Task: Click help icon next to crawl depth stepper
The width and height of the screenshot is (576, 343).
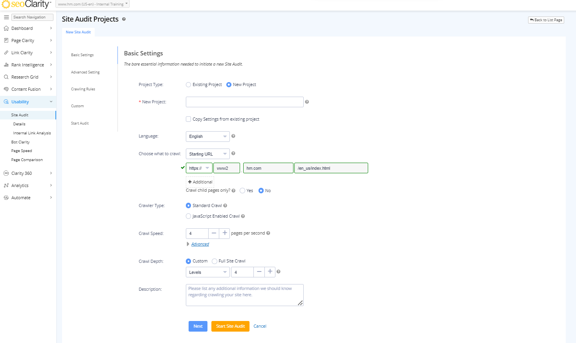Action: click(279, 271)
